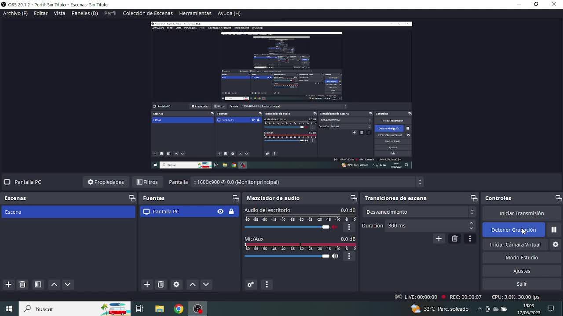
Task: Open transition properties three-dot menu
Action: click(x=470, y=239)
